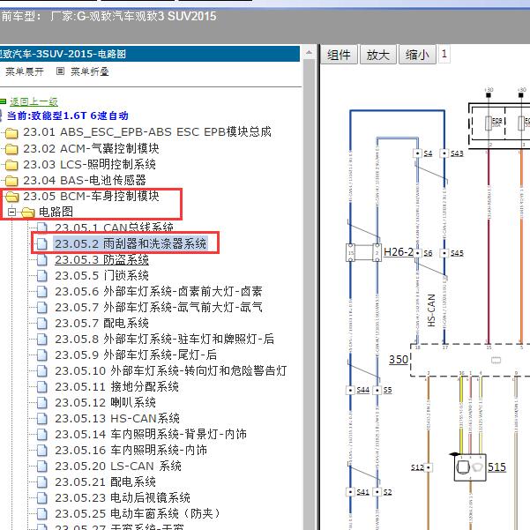Open folder icon for 23.01 ABS_ESC_EPB
This screenshot has height=530, width=530.
pos(11,133)
